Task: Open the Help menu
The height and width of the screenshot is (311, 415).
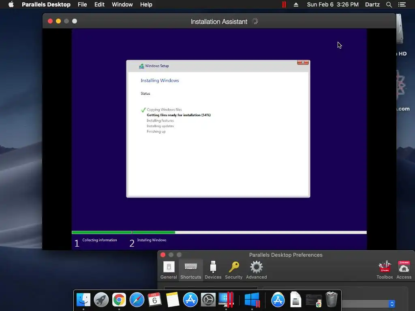Action: pyautogui.click(x=146, y=4)
